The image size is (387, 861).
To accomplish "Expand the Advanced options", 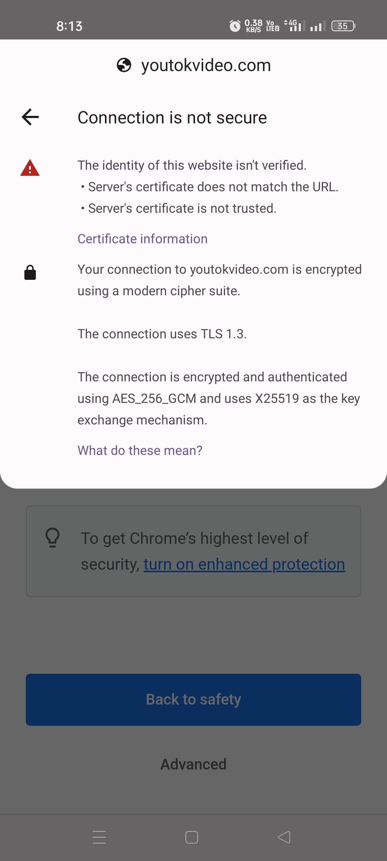I will [193, 764].
